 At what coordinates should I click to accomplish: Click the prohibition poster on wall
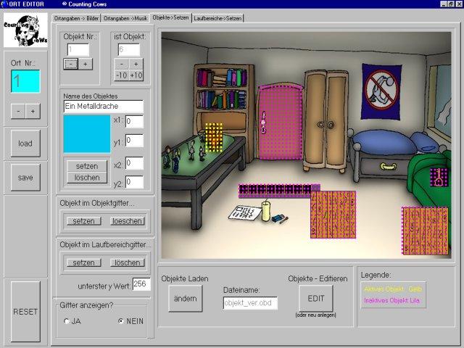(381, 92)
